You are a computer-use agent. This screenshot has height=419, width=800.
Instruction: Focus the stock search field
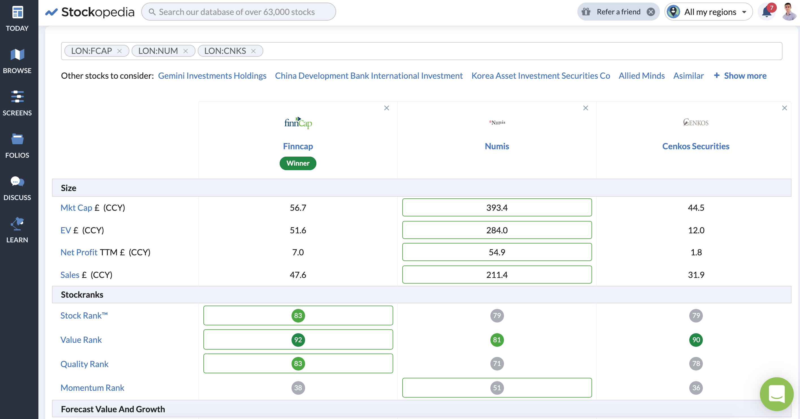(238, 12)
